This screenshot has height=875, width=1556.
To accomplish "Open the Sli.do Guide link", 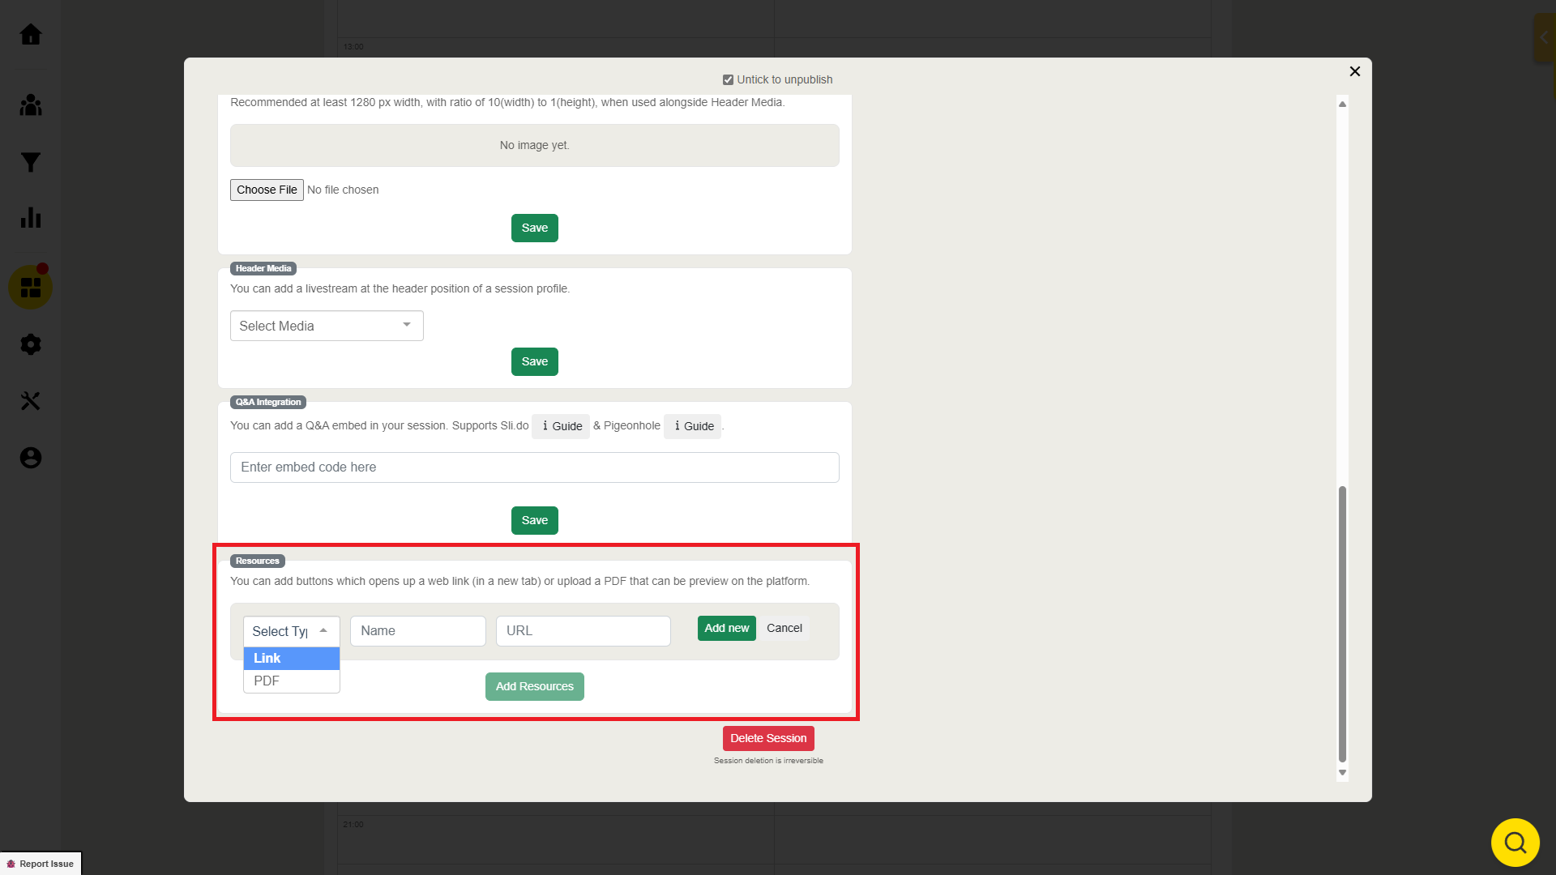I will (561, 426).
